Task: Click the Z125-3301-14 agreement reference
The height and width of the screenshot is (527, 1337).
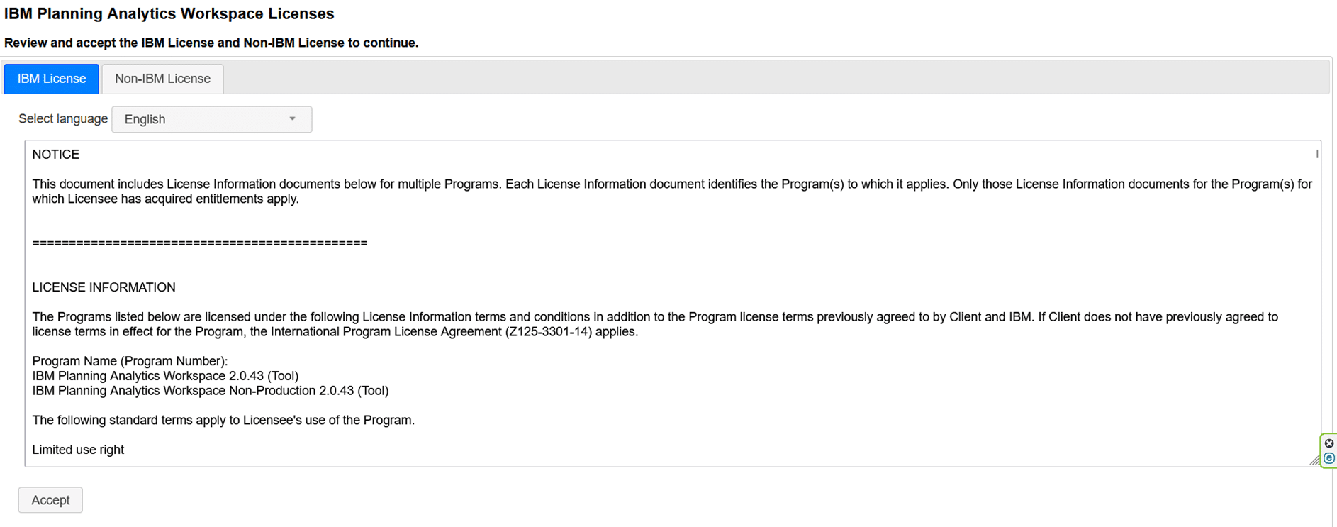Action: [548, 332]
